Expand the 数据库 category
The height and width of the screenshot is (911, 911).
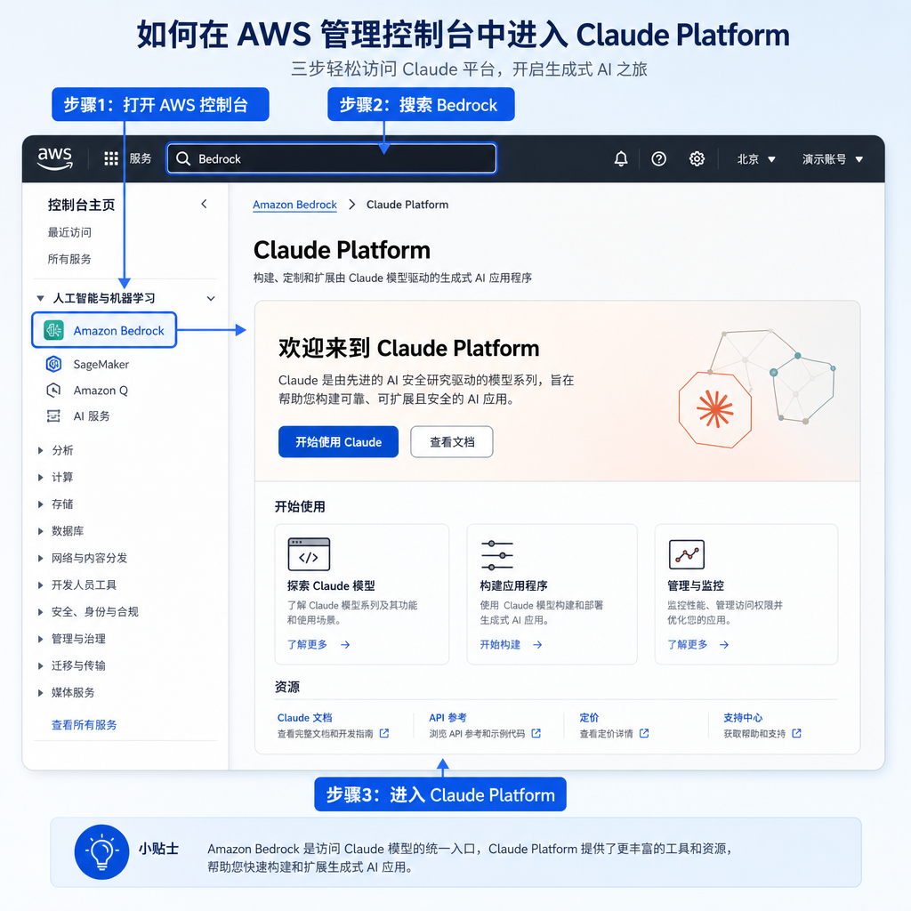pos(40,531)
